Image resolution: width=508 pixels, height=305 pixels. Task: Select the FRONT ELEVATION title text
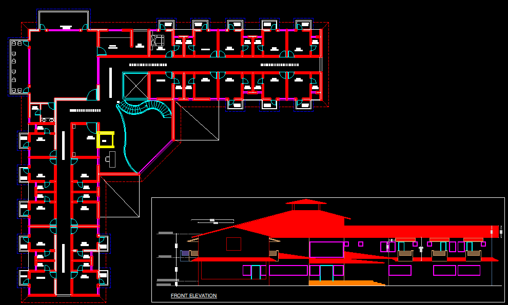pos(193,296)
